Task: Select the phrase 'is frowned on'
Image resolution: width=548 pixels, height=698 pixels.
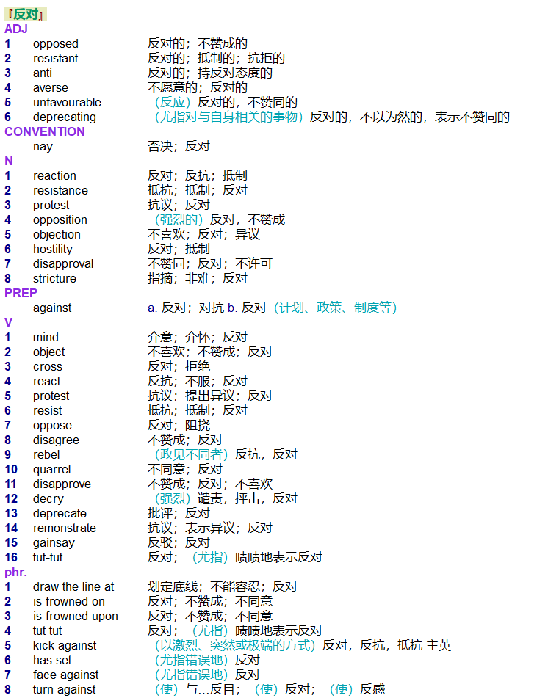Action: click(x=69, y=602)
